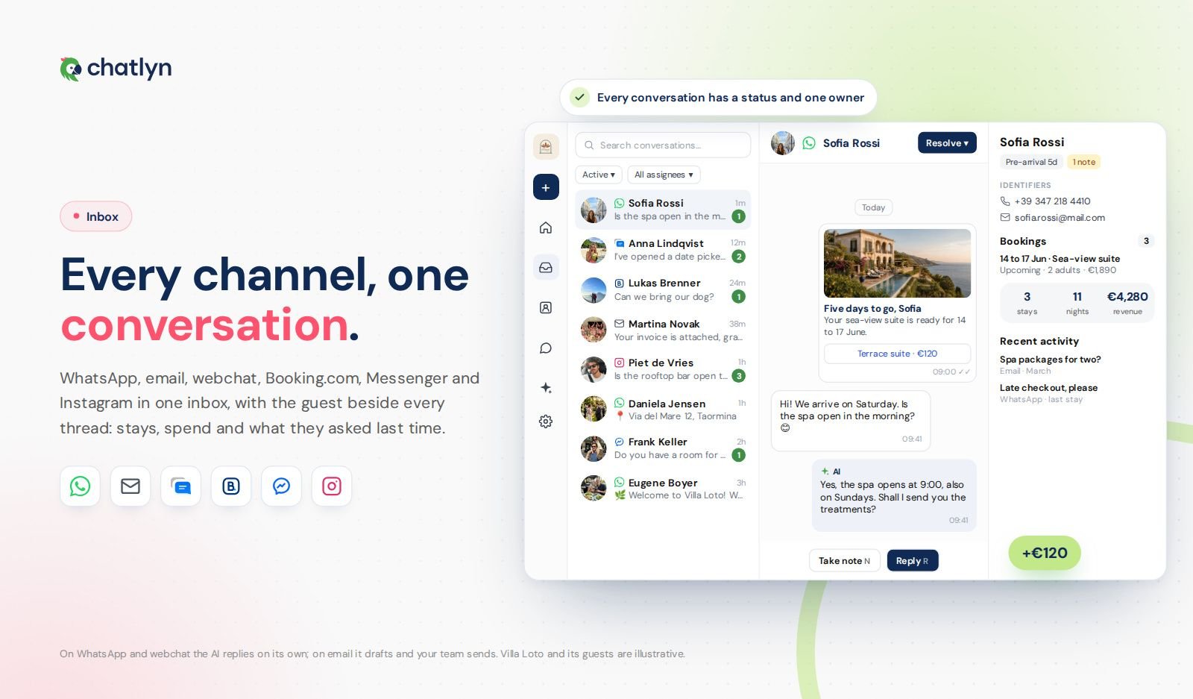Viewport: 1193px width, 699px height.
Task: Click Sofia Rossi avatar in chat header
Action: point(783,143)
